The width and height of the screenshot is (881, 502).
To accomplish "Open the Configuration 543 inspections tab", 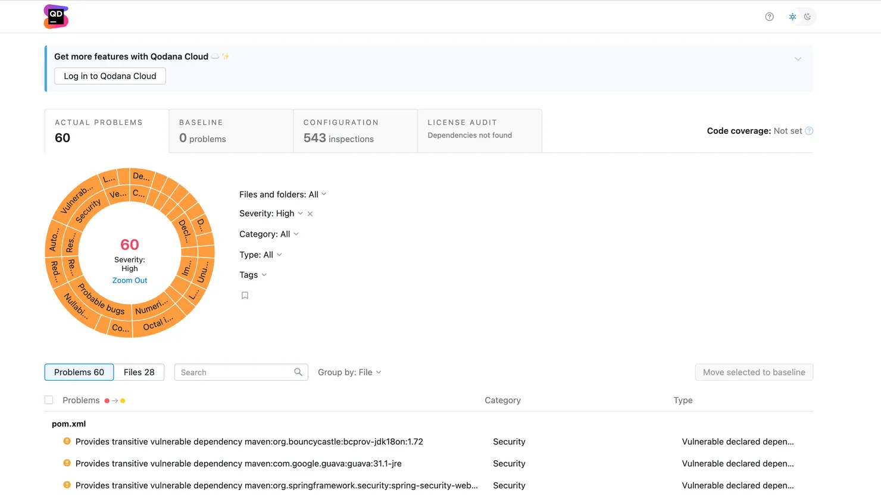I will [x=355, y=131].
